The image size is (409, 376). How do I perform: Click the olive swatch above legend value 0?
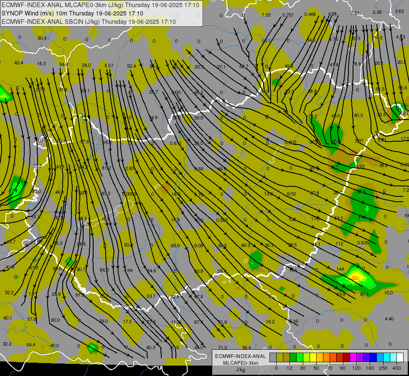point(279,358)
